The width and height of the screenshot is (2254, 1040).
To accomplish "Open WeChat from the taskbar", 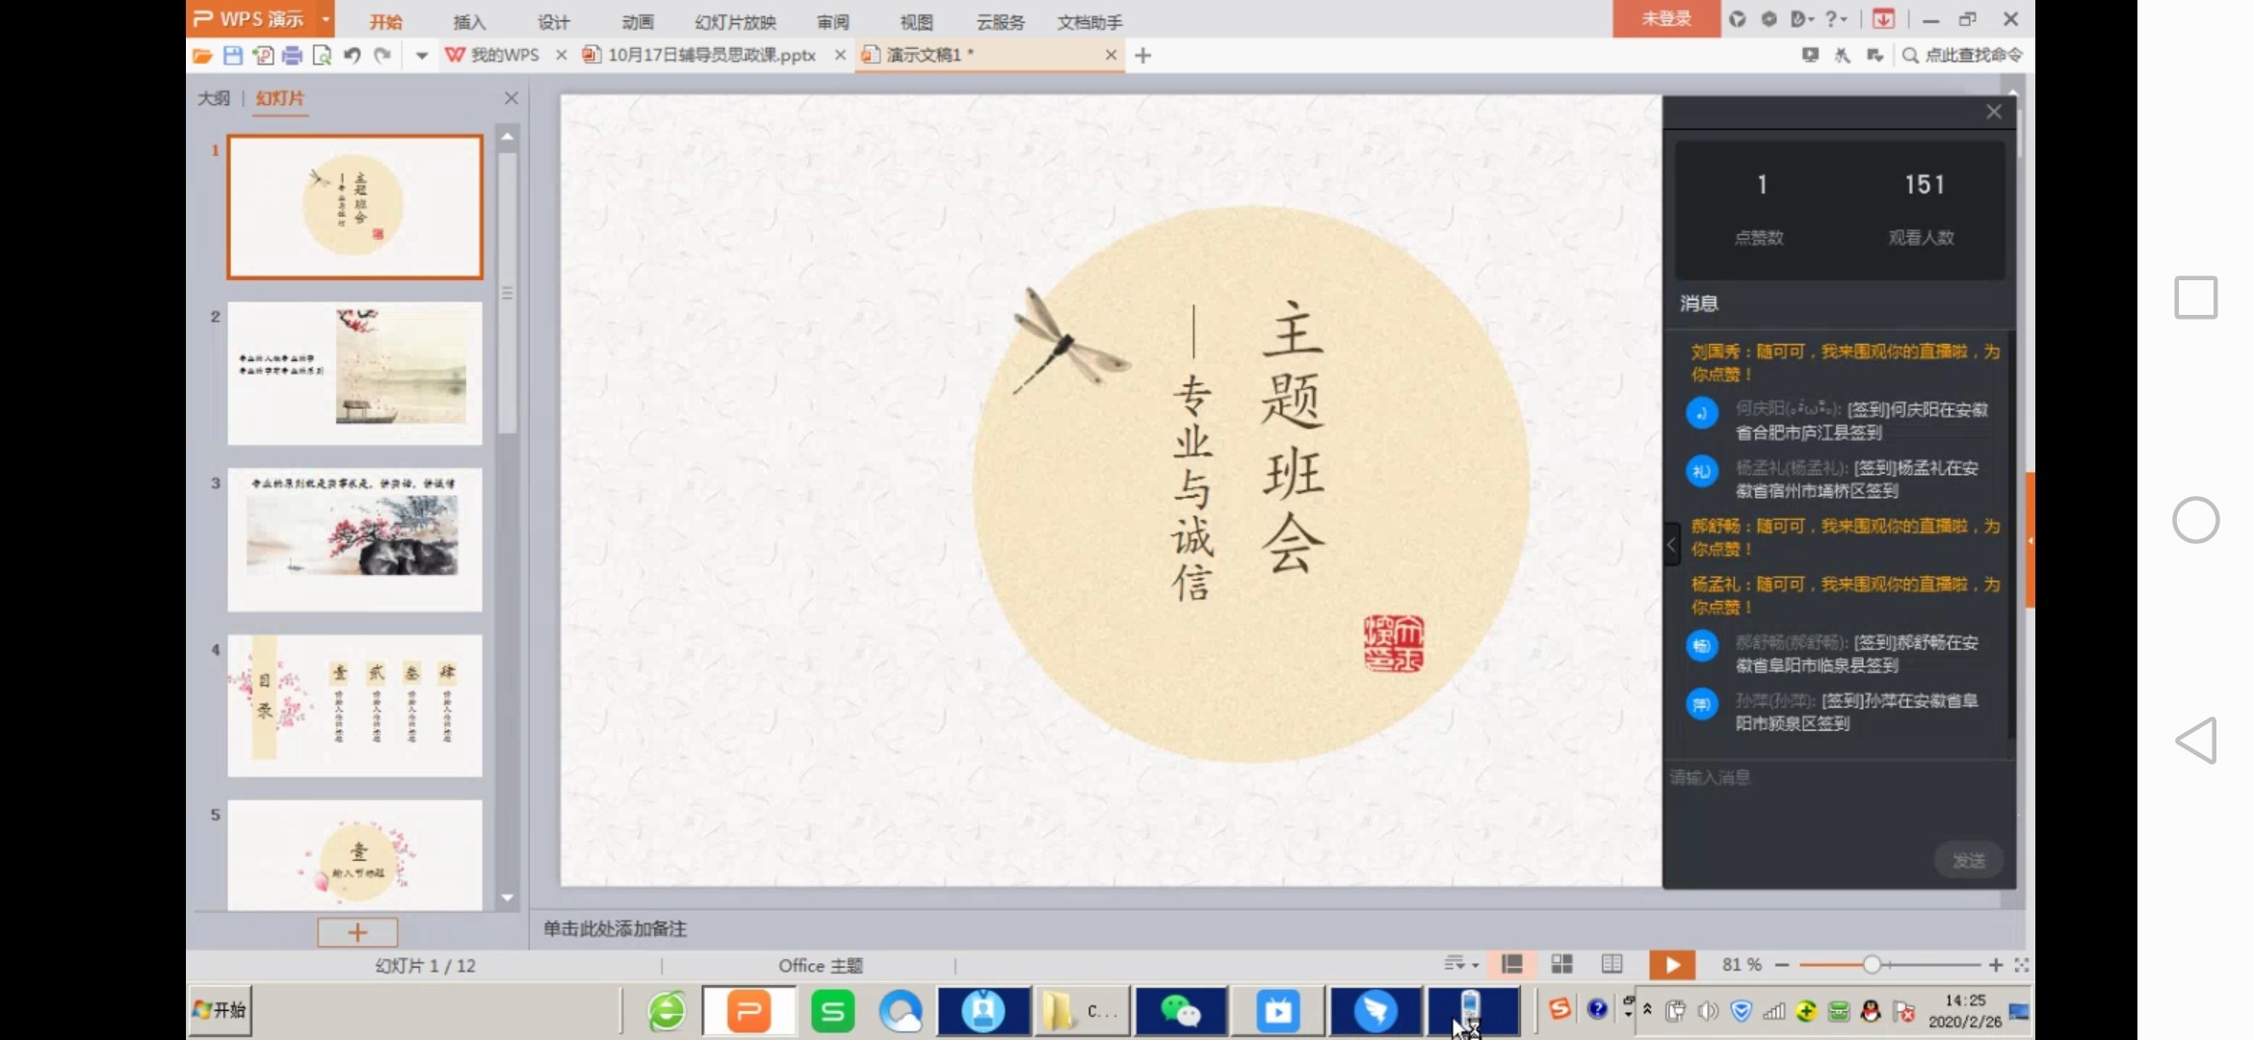I will 1180,1011.
